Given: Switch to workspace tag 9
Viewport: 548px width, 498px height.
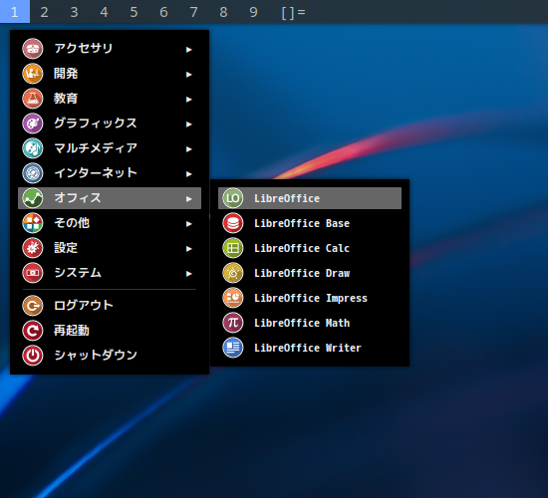Looking at the screenshot, I should pos(253,12).
